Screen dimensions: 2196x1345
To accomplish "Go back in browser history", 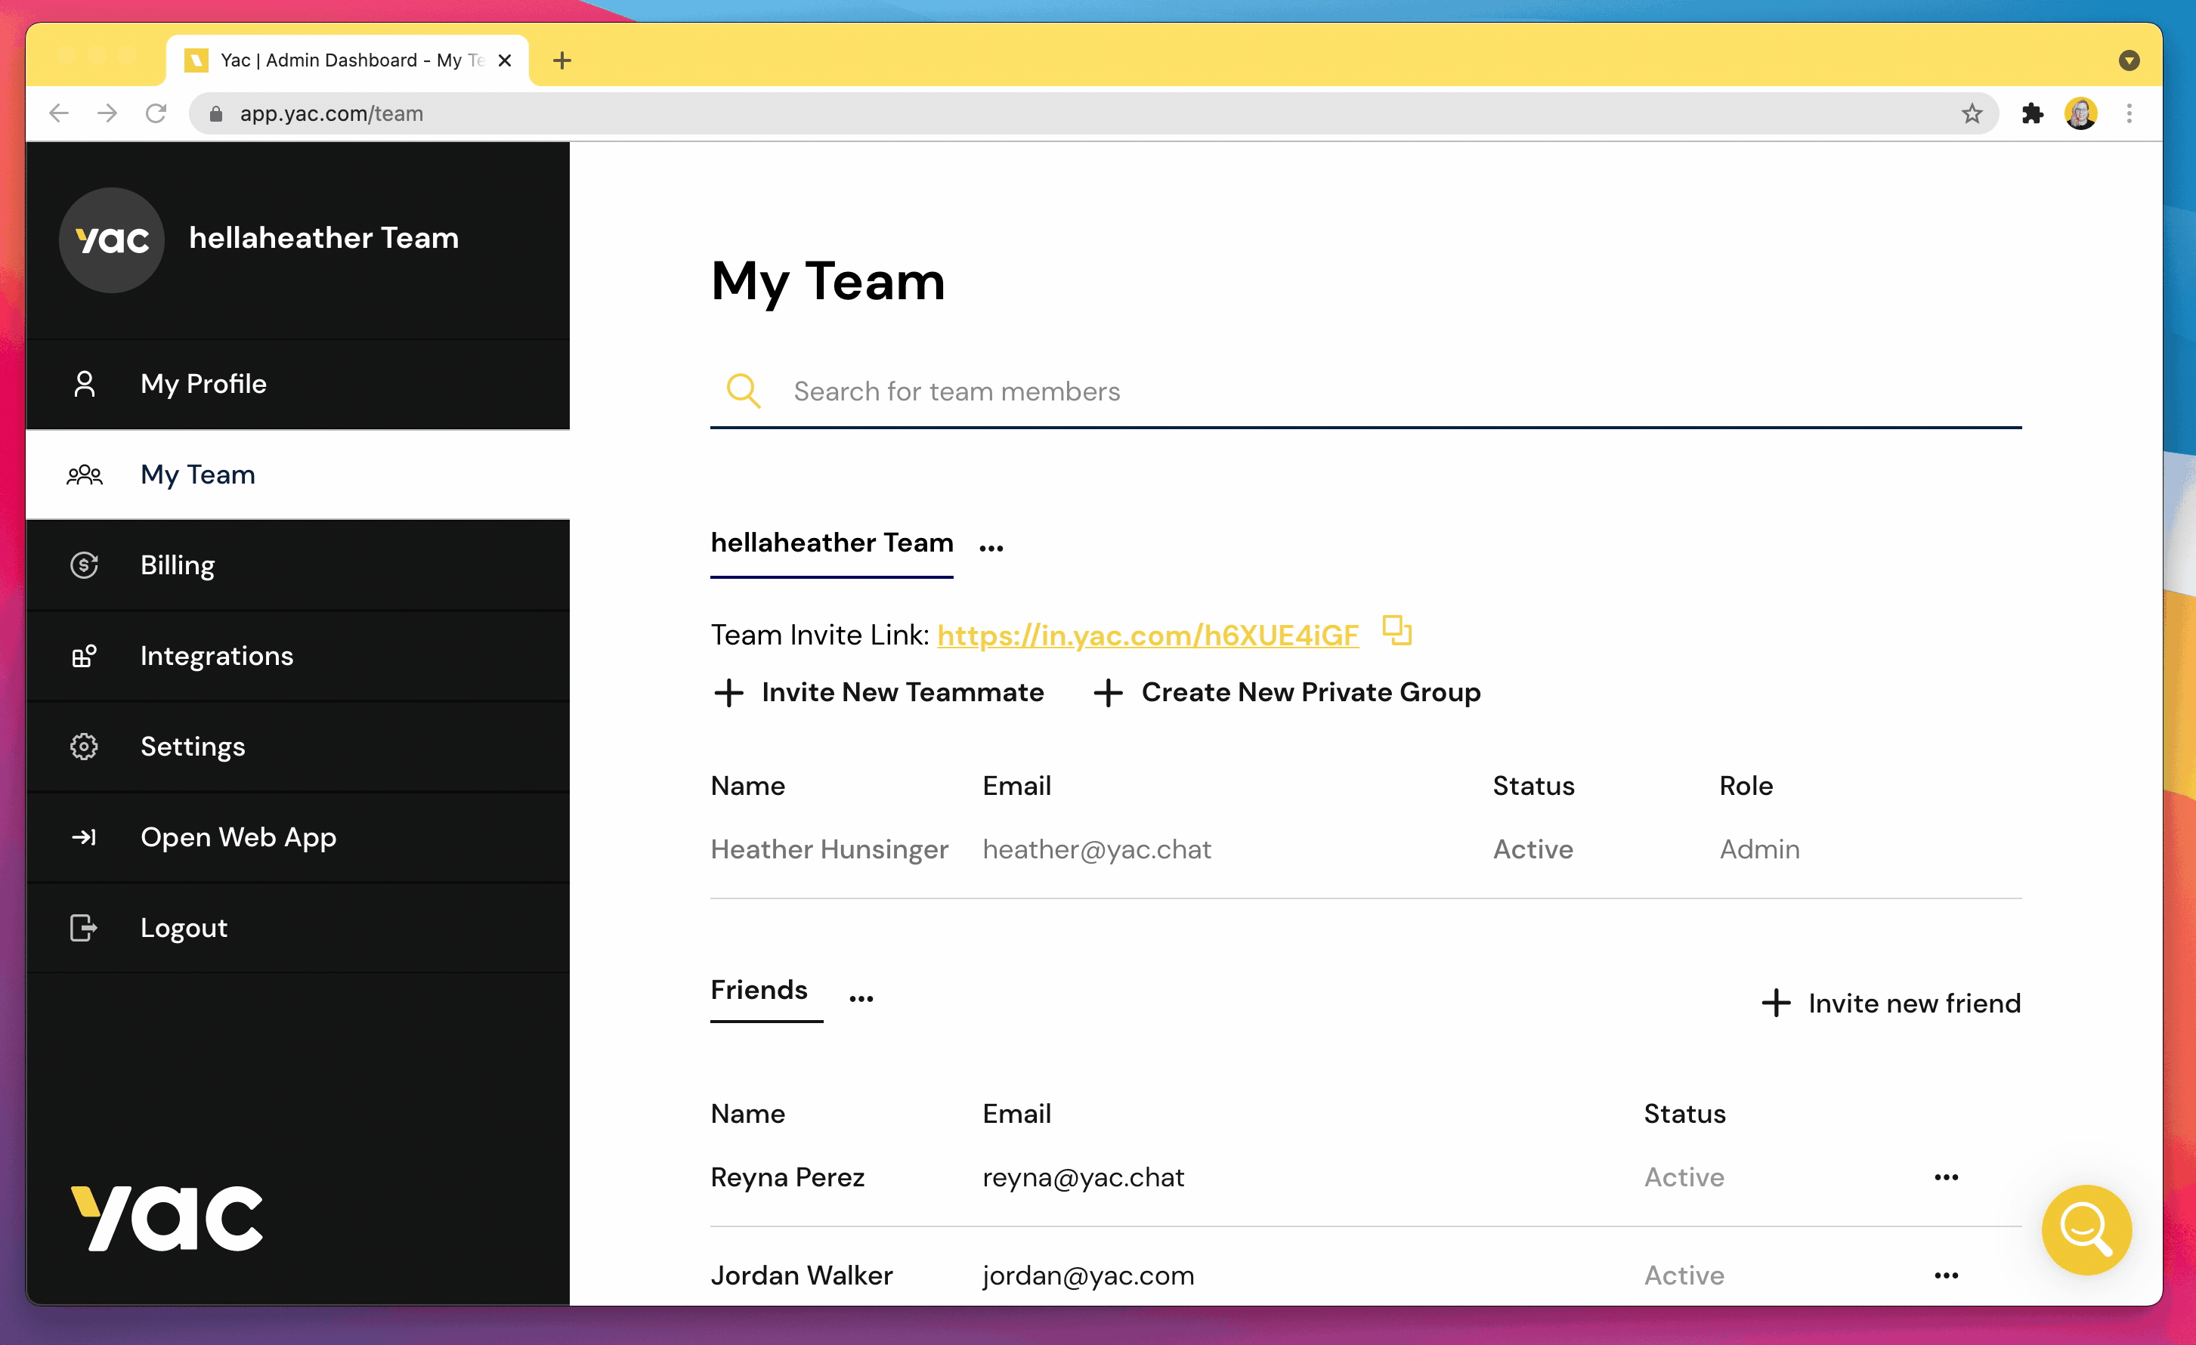I will tap(59, 113).
